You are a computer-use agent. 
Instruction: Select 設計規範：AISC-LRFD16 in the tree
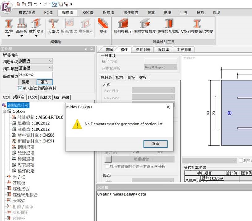click(40, 117)
